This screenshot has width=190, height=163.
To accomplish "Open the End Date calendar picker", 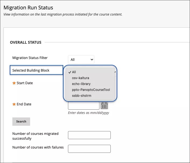I will (104, 105).
